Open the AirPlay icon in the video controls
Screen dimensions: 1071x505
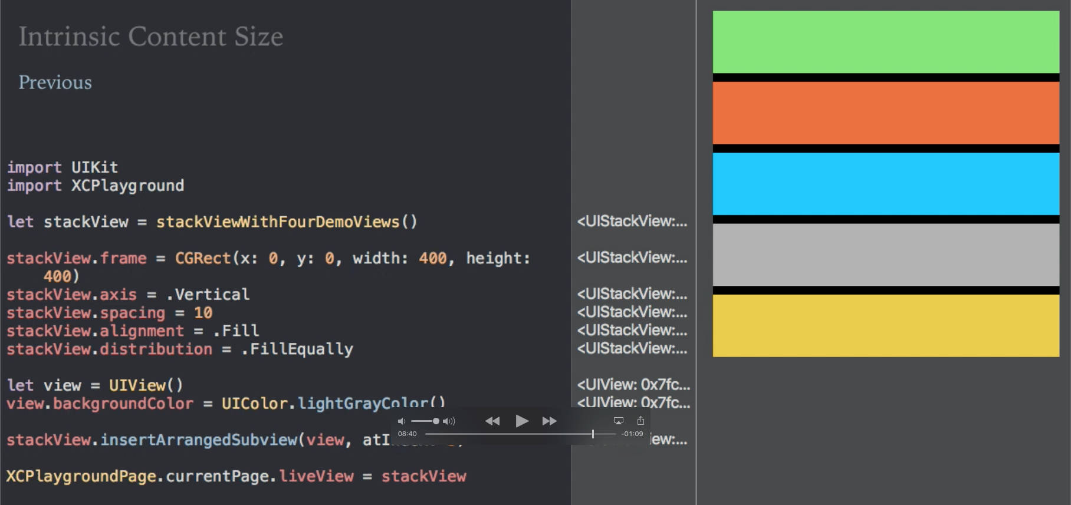coord(619,421)
